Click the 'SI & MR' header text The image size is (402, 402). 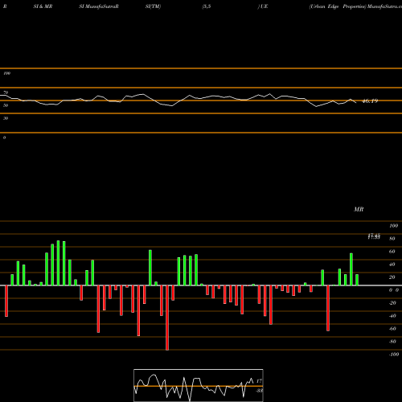43,6
